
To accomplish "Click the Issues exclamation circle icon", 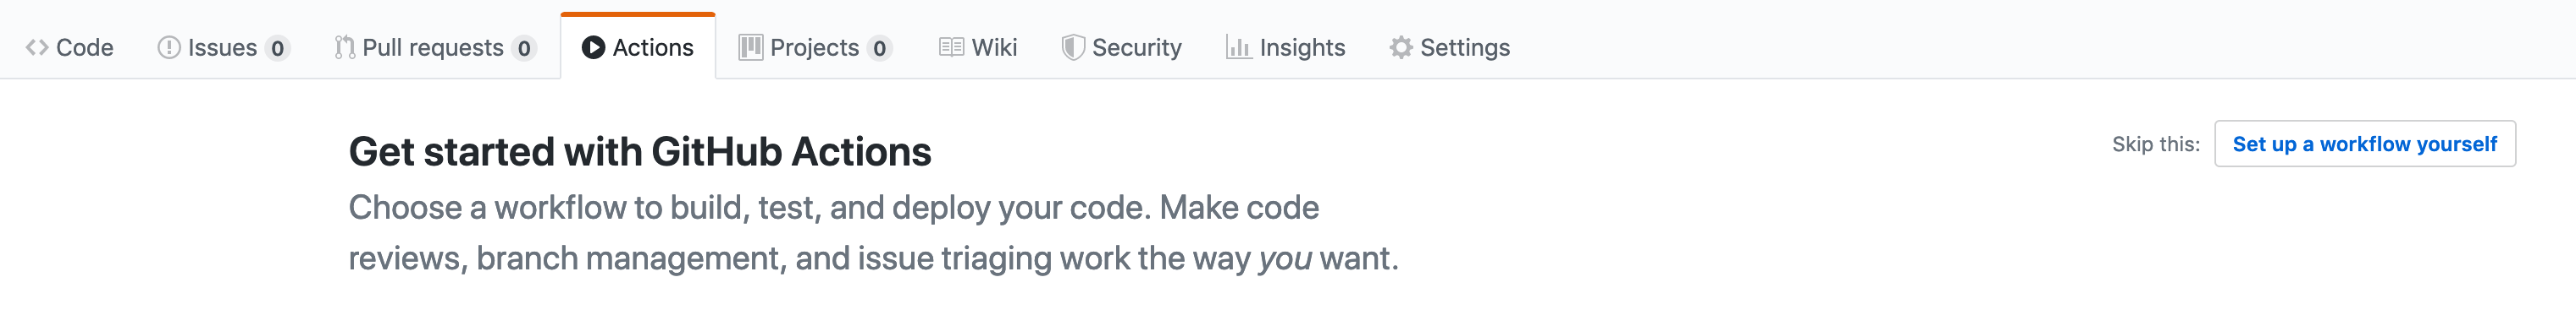I will [x=169, y=48].
